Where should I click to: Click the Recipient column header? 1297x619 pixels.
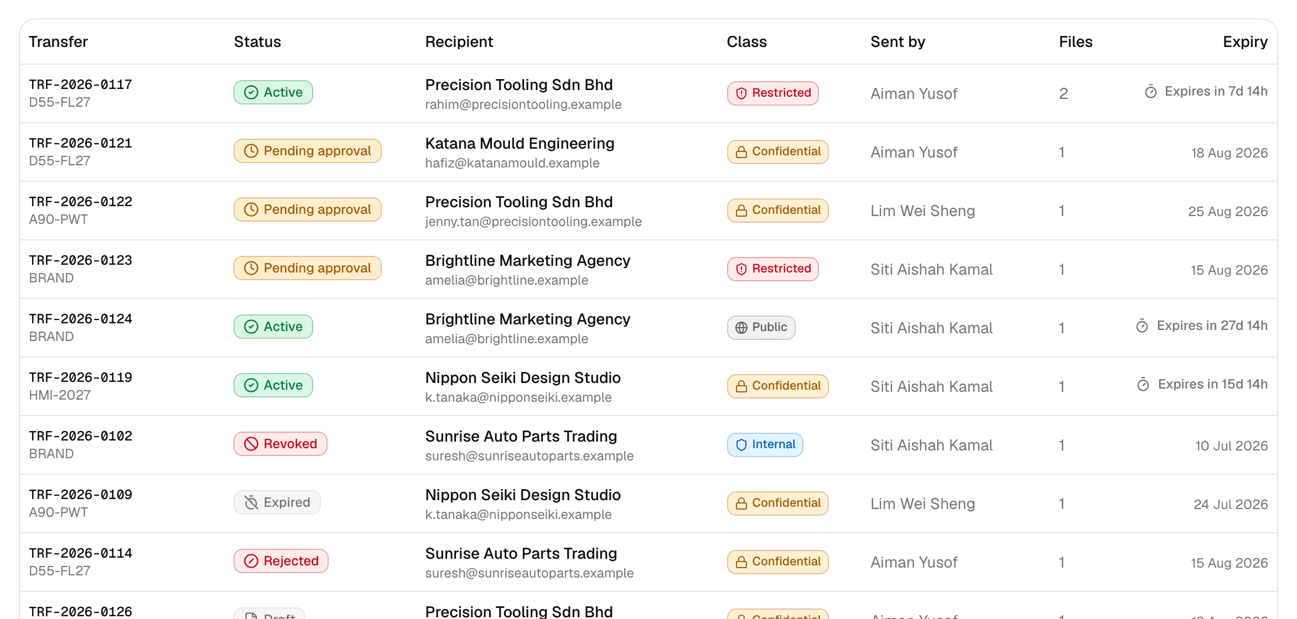pyautogui.click(x=459, y=42)
